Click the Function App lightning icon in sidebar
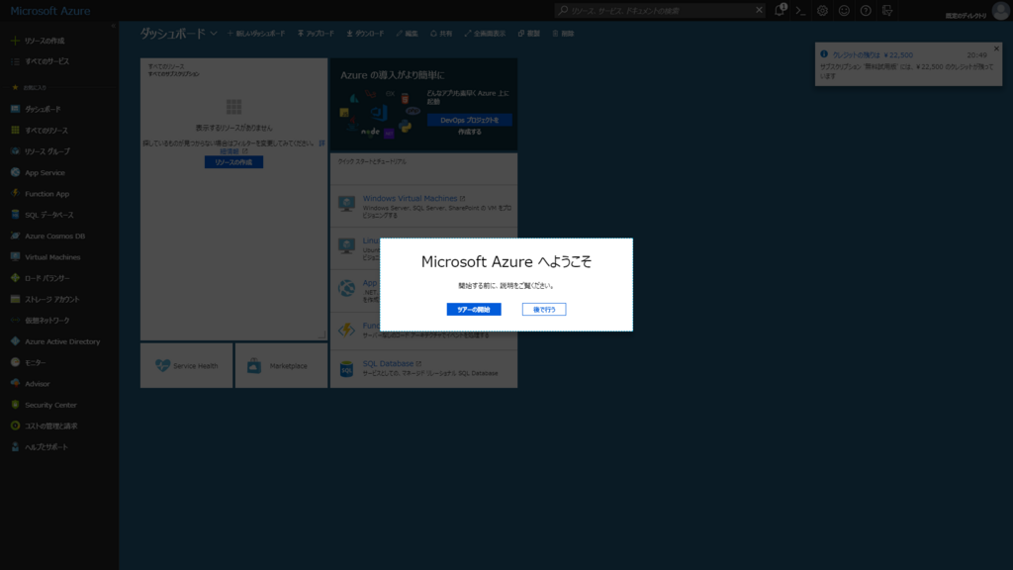The height and width of the screenshot is (570, 1013). pos(15,193)
